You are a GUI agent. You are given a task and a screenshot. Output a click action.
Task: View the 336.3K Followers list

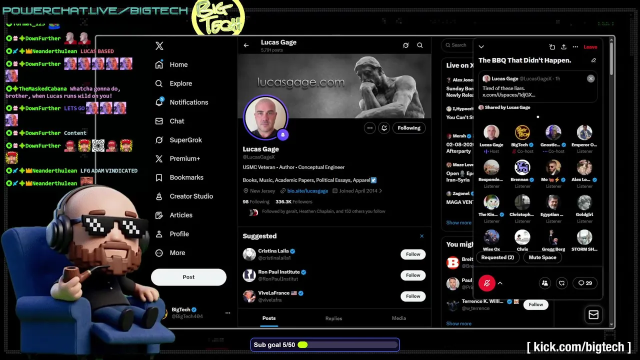(294, 202)
